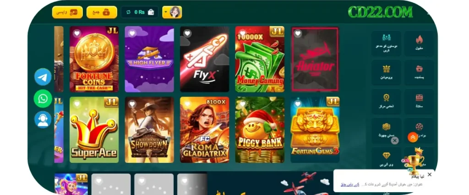
Task: Open the promotions gift box icon
Action: coord(387,69)
